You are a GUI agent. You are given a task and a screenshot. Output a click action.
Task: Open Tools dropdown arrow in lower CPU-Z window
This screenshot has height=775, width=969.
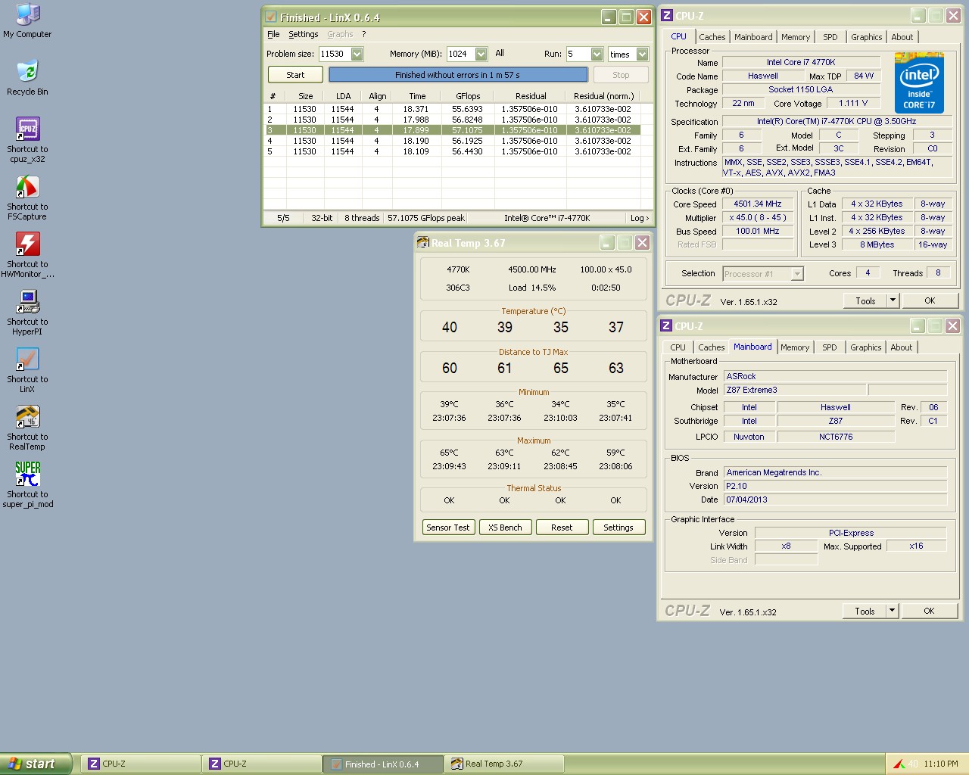[892, 611]
